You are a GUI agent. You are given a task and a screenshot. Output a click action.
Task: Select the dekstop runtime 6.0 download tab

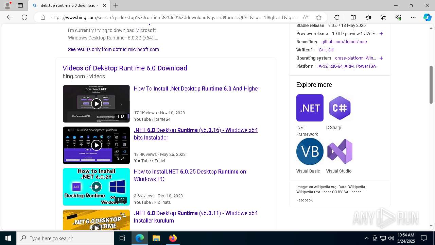tap(69, 5)
